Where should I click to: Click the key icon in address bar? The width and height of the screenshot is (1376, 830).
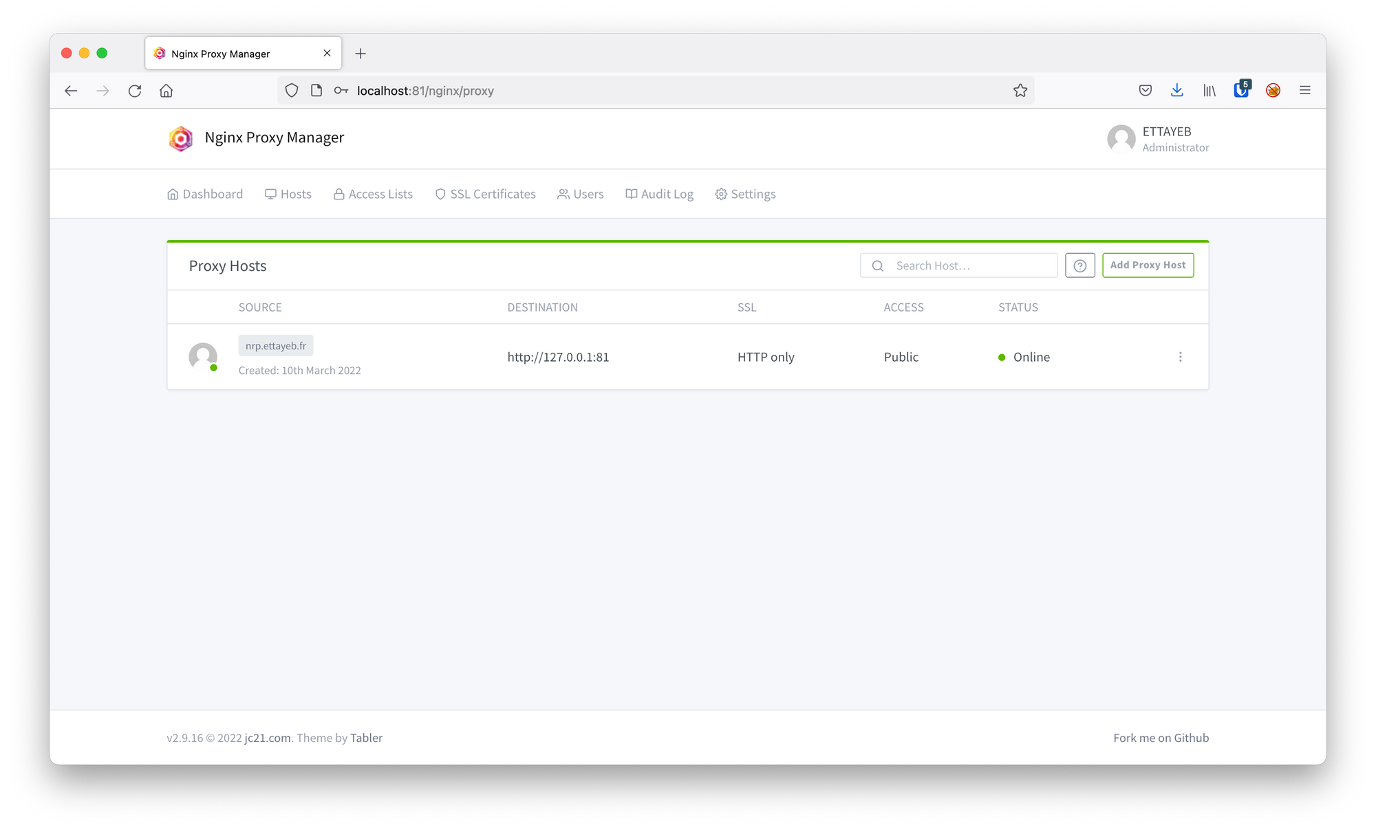coord(341,91)
